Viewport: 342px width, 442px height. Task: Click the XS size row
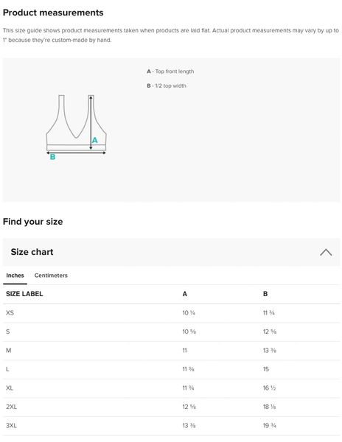tap(171, 313)
